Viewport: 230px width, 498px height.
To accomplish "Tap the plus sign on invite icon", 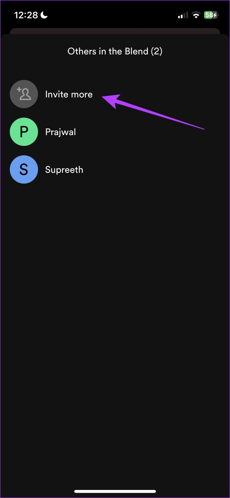I will [19, 89].
